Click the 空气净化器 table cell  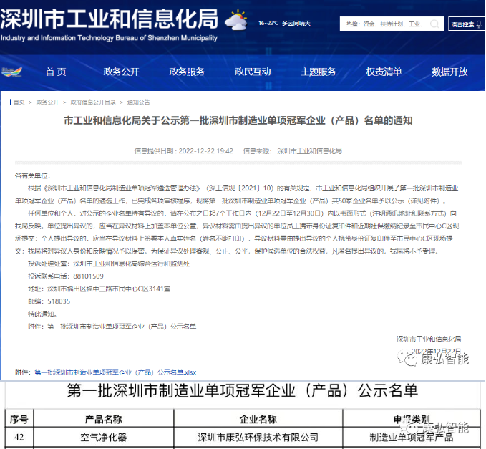point(104,438)
